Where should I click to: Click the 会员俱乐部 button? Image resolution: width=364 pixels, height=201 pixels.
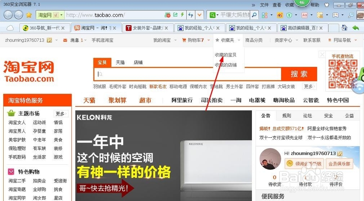(x=339, y=164)
